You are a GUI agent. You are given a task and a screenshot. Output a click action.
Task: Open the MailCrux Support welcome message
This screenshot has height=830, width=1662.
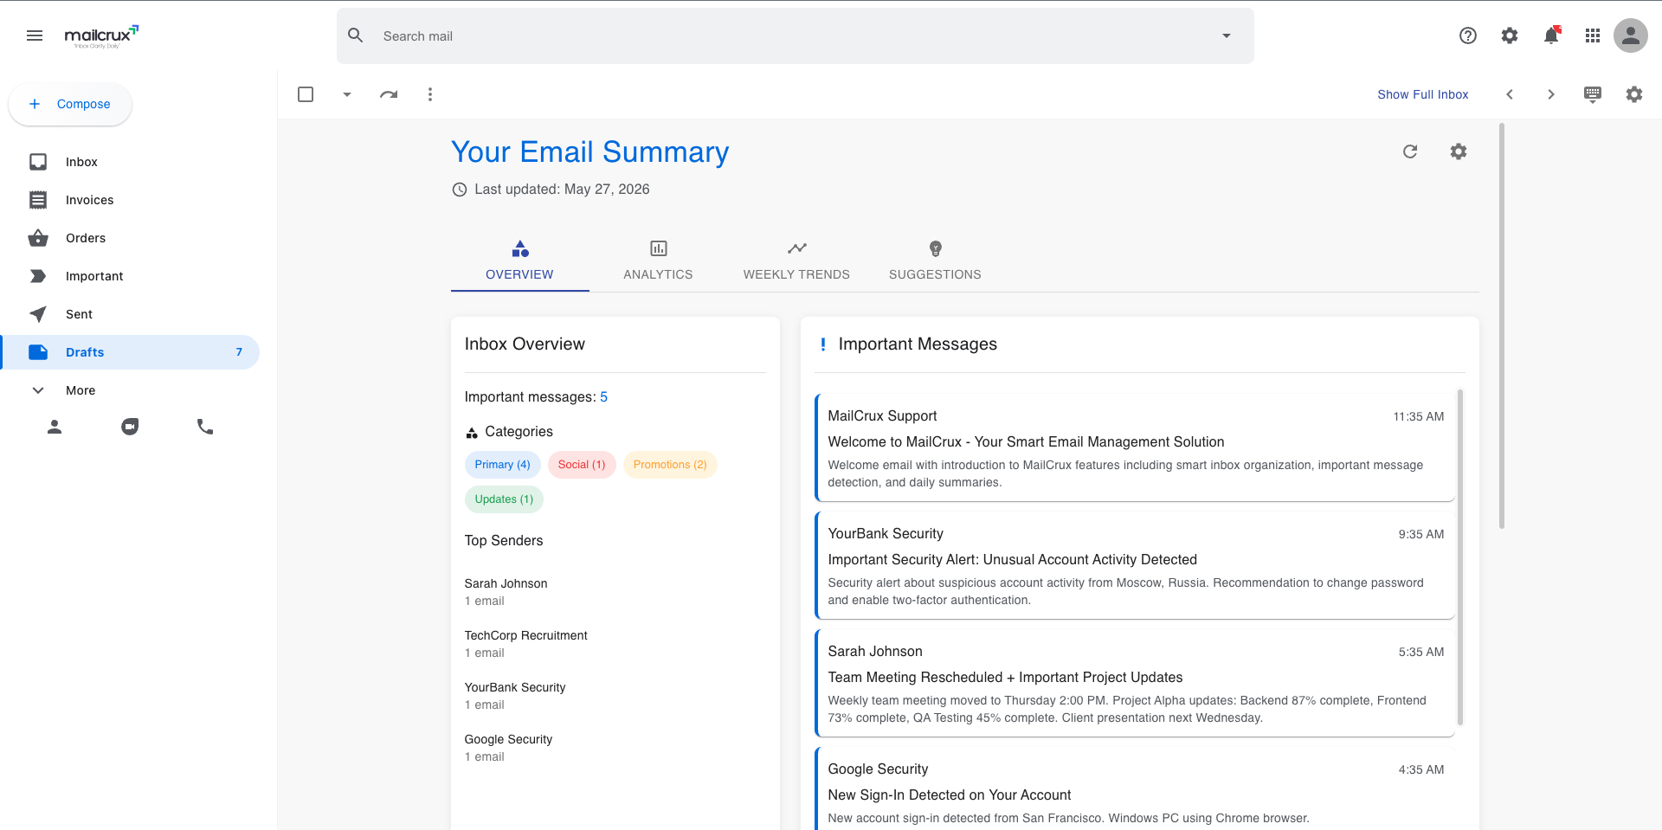pyautogui.click(x=1135, y=448)
